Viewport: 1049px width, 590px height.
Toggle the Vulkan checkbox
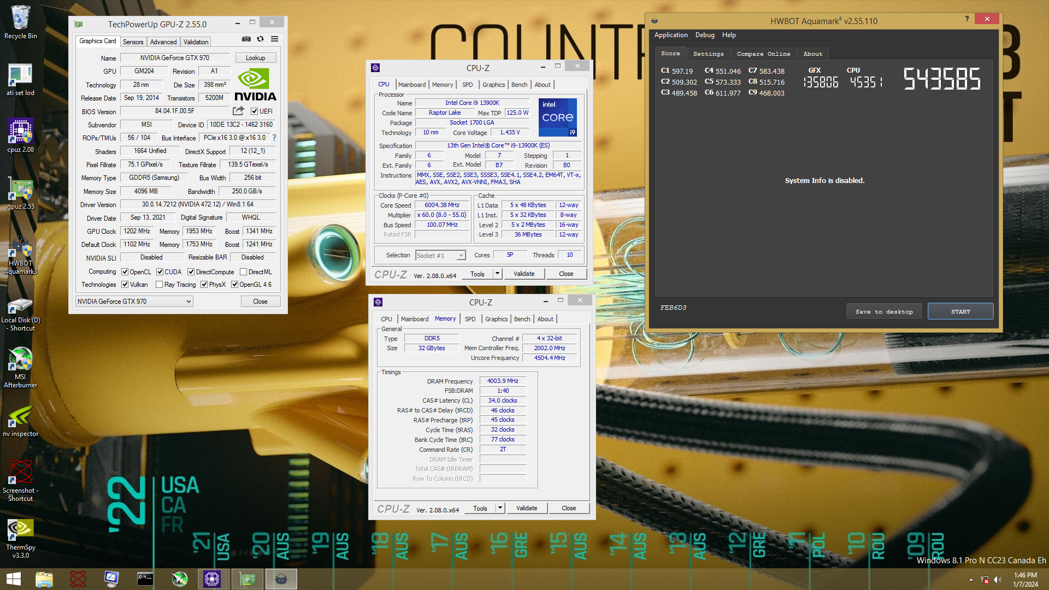(125, 284)
